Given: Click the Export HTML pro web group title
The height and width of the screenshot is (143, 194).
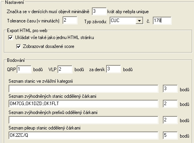Looking at the screenshot, I should tap(27, 31).
